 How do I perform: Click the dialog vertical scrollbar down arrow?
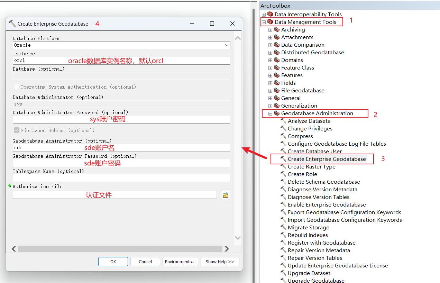(238, 238)
